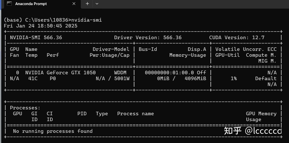Click the 4096MiB total memory value
This screenshot has height=143, width=289.
click(x=195, y=79)
